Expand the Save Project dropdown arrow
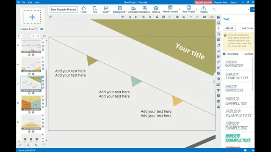Image resolution: width=271 pixels, height=152 pixels. [196, 9]
